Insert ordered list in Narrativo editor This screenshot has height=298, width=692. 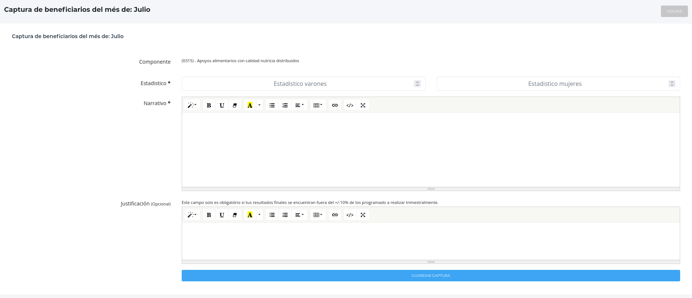point(285,105)
